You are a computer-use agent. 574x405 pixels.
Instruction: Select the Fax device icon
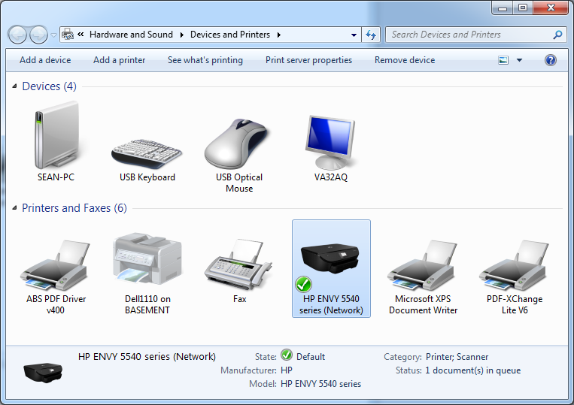click(x=238, y=264)
